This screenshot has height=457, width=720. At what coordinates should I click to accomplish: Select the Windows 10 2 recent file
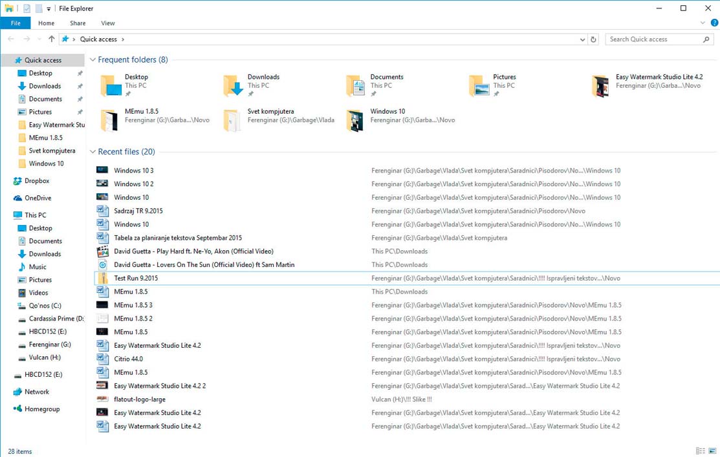(x=134, y=184)
